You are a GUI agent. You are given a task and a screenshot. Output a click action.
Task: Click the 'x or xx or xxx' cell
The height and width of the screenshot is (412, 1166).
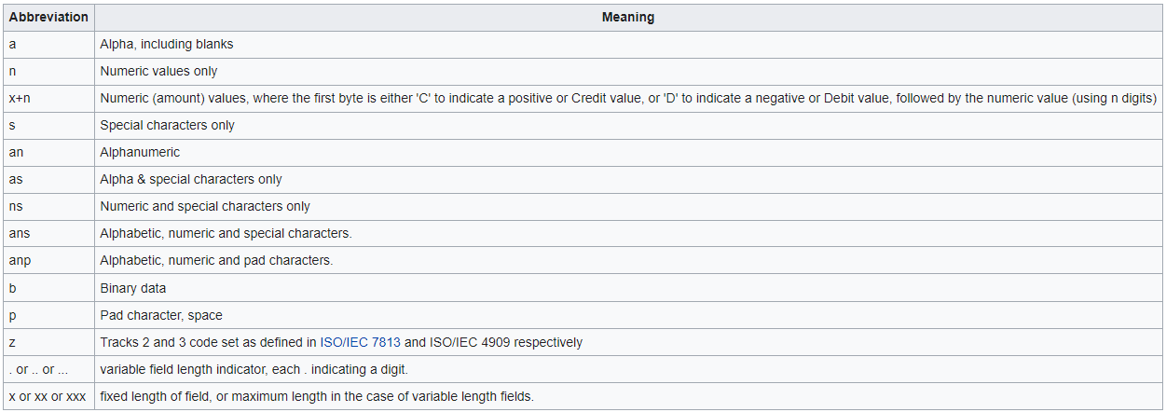pyautogui.click(x=47, y=396)
